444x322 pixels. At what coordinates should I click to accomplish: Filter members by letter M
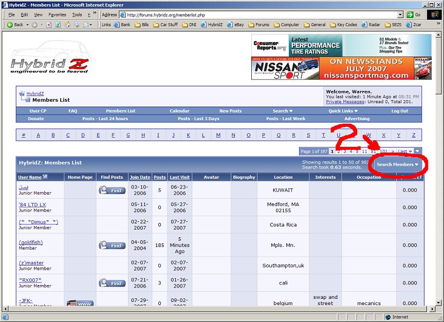tap(218, 135)
